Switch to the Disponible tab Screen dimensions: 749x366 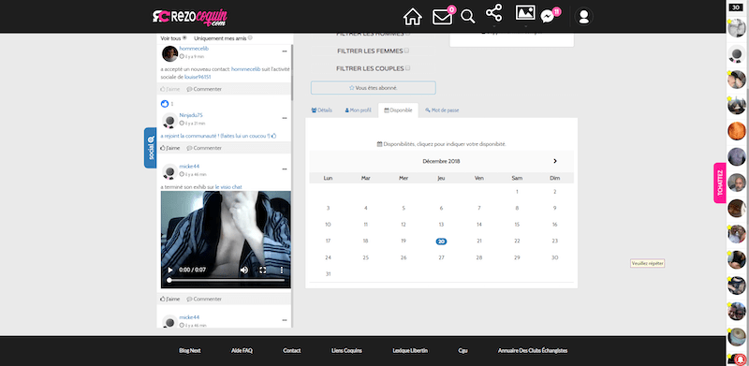[398, 110]
